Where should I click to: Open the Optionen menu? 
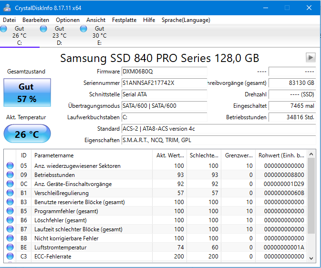[68, 20]
